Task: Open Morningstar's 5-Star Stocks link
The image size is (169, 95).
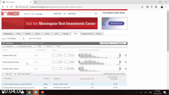Action: [x=114, y=13]
